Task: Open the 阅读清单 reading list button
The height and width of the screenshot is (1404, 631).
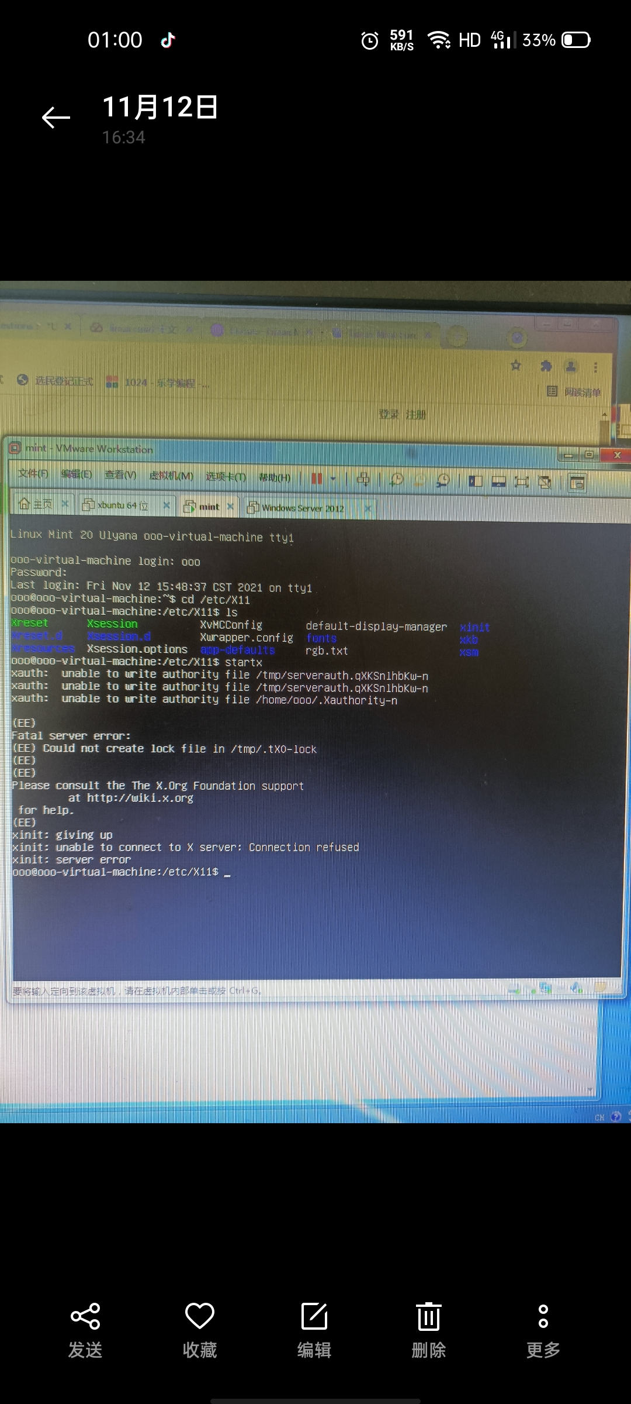Action: pyautogui.click(x=574, y=391)
